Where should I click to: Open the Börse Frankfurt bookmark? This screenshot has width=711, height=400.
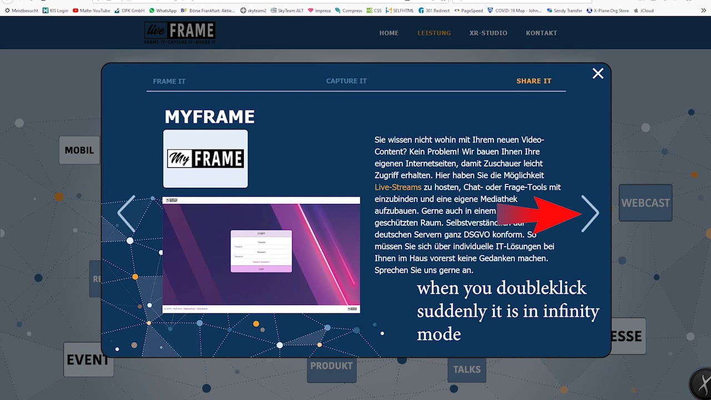tap(208, 11)
